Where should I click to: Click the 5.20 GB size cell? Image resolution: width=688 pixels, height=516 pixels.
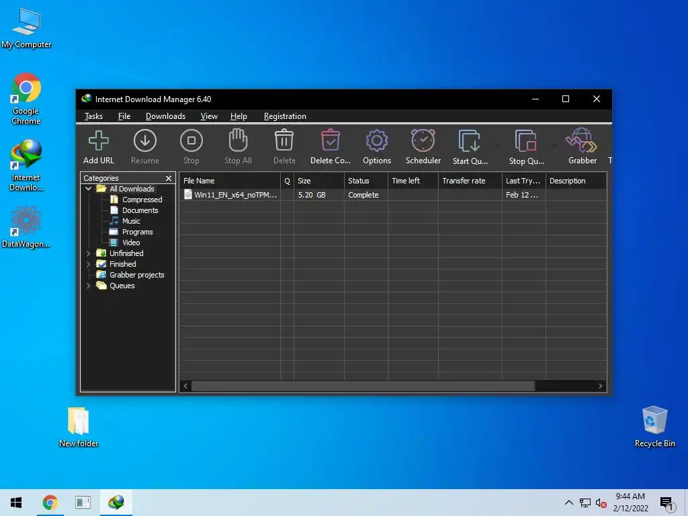pos(312,195)
